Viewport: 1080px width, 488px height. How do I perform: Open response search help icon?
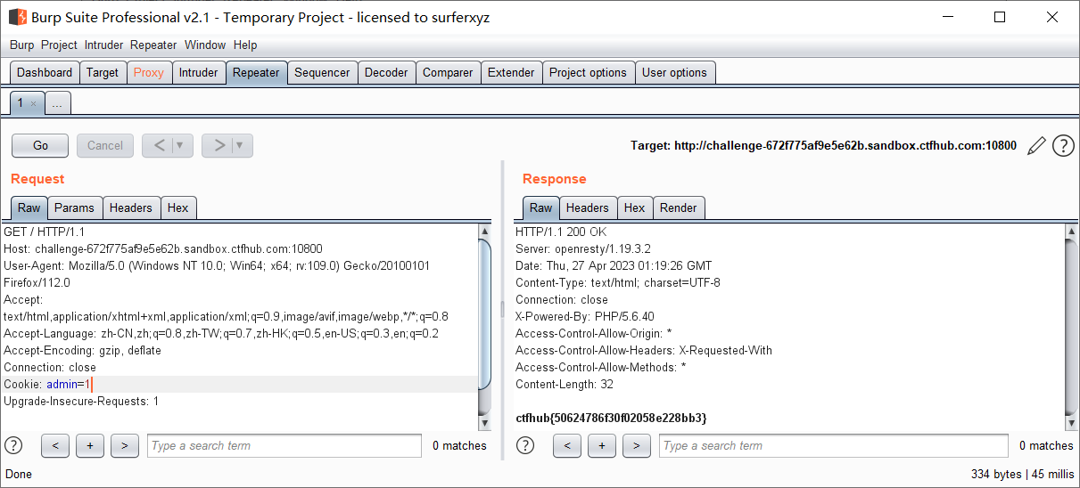pos(525,445)
